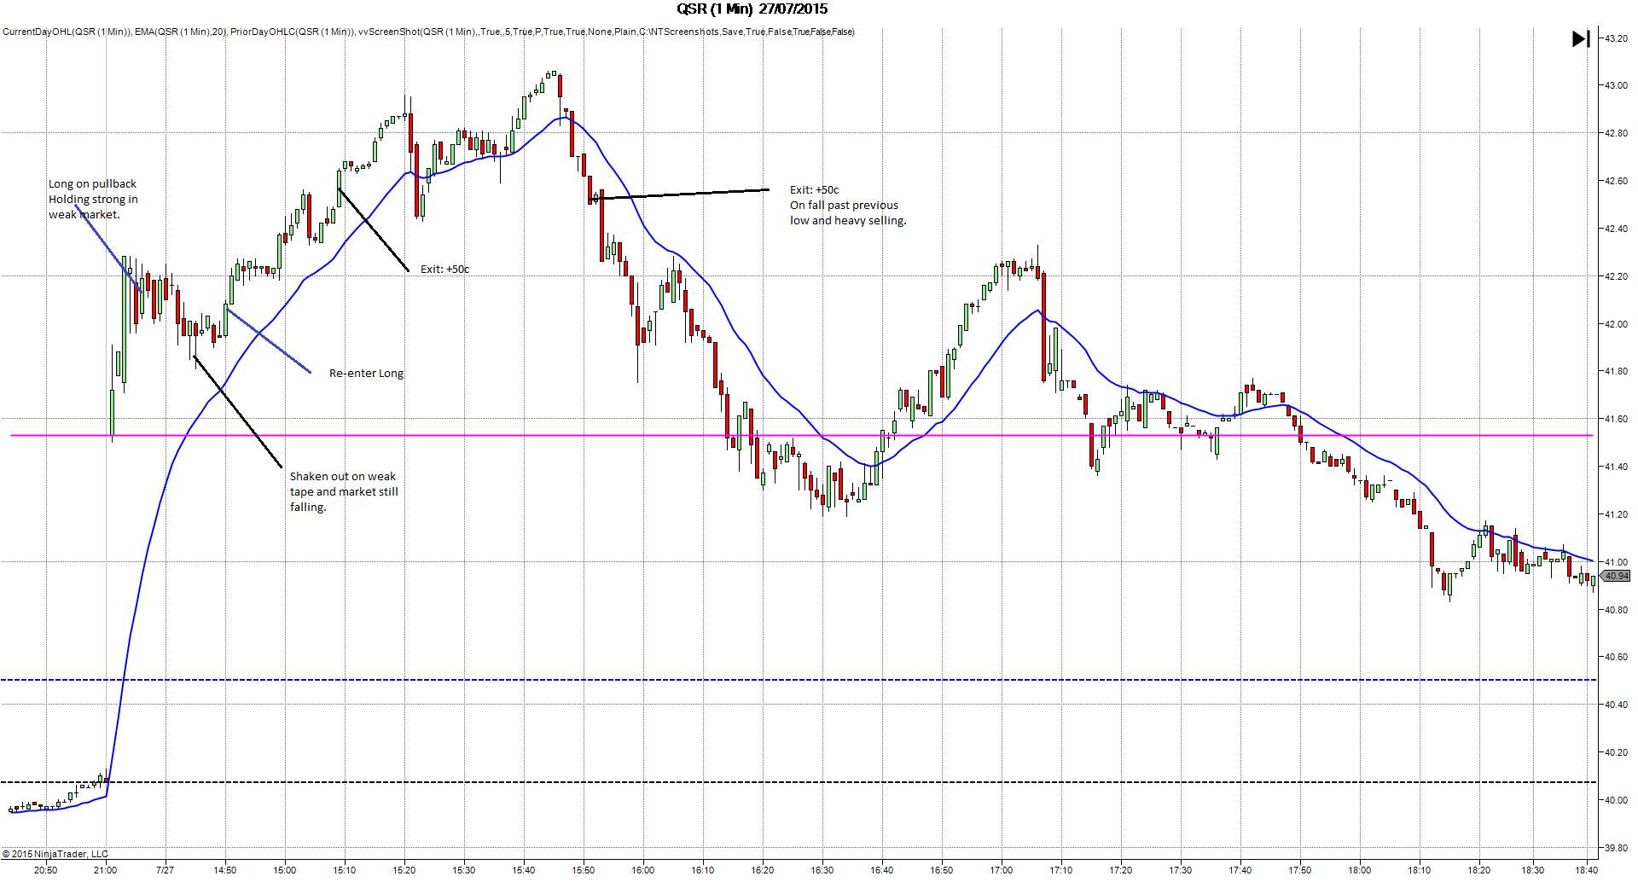Click the skip-to-latest-bar arrow icon

[1581, 39]
